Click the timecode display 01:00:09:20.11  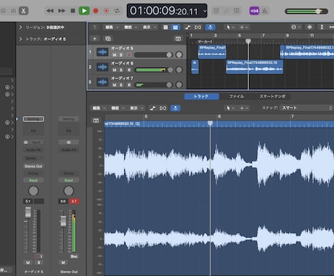click(164, 11)
